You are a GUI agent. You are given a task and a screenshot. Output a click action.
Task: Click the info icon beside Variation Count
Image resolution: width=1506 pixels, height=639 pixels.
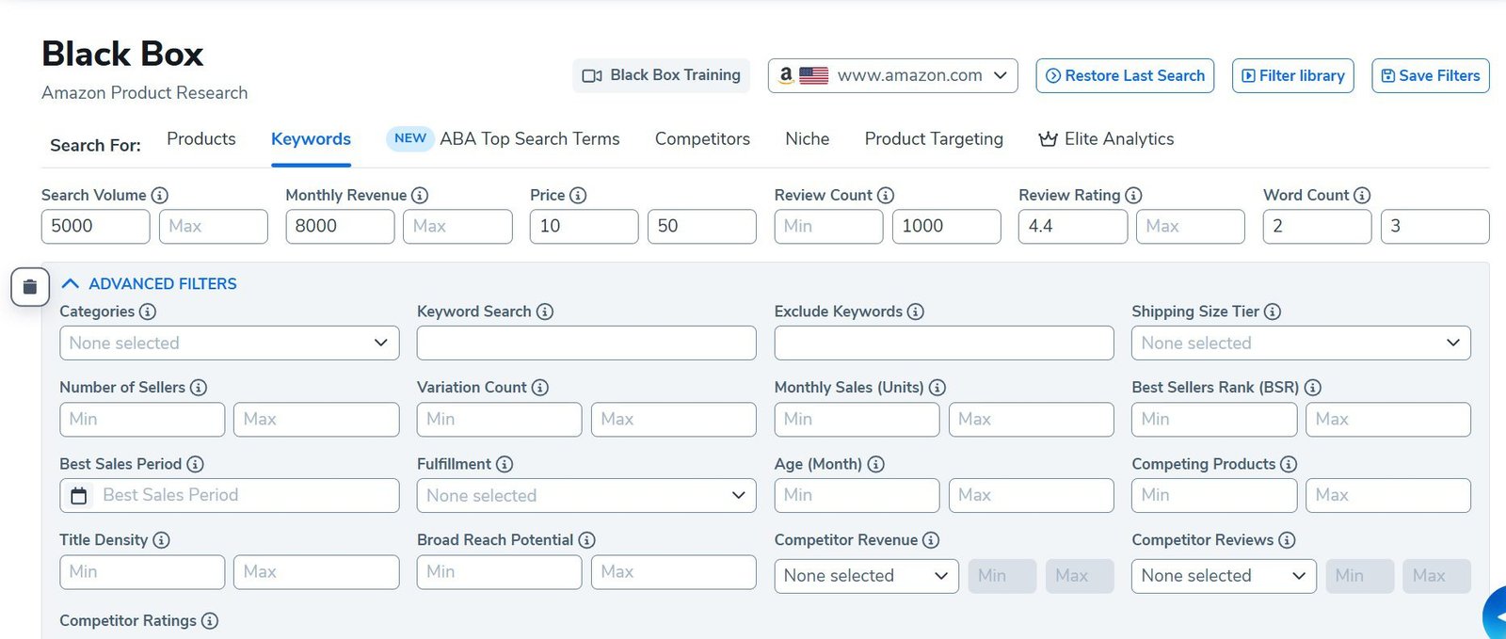pos(540,388)
